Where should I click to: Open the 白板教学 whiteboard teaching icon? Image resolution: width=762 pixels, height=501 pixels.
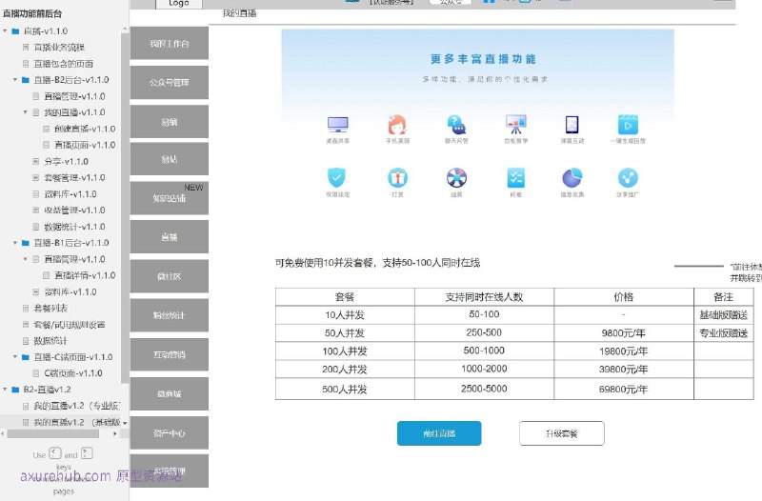(x=515, y=125)
